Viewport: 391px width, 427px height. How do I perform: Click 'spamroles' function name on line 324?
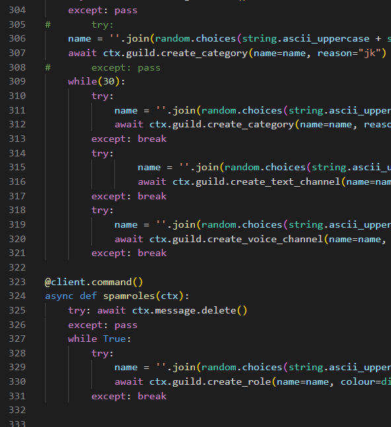click(x=129, y=296)
